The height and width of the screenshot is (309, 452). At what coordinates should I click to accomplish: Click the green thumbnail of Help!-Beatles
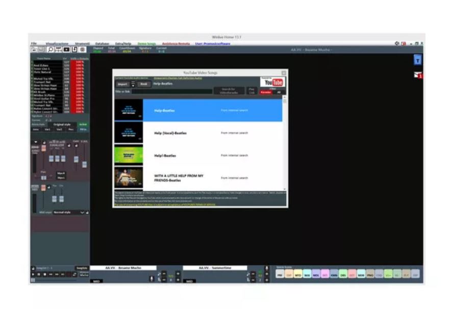129,156
